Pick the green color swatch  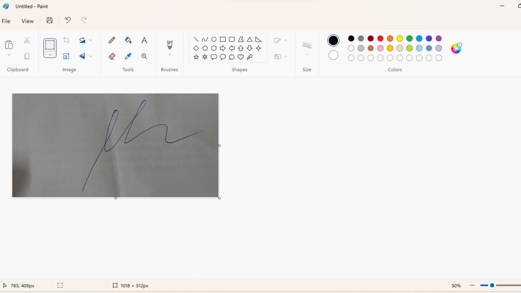[x=409, y=39]
